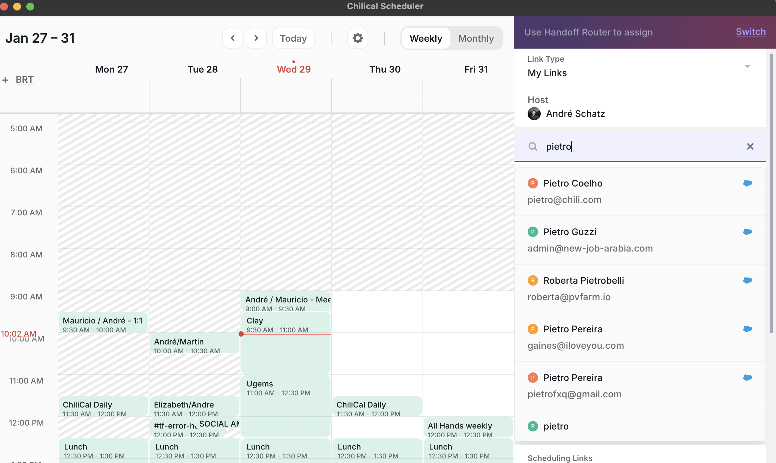The width and height of the screenshot is (776, 463).
Task: Open Thursday's ChiliCal Daily event
Action: pyautogui.click(x=377, y=407)
